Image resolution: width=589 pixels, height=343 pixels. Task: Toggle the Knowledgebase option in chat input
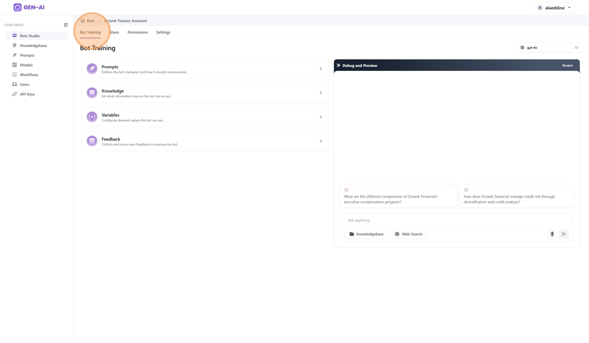click(366, 234)
